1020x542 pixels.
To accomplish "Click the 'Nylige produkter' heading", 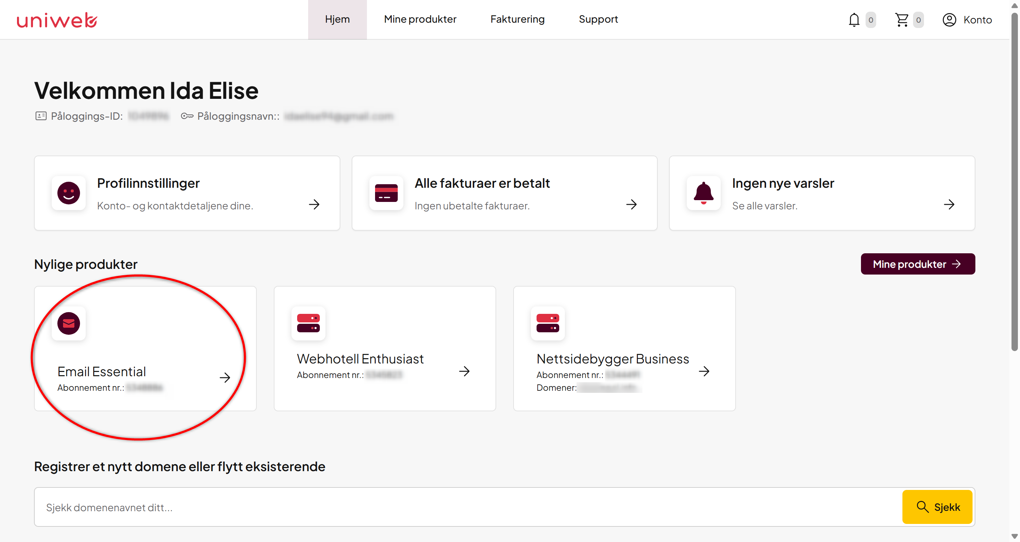I will tap(85, 264).
